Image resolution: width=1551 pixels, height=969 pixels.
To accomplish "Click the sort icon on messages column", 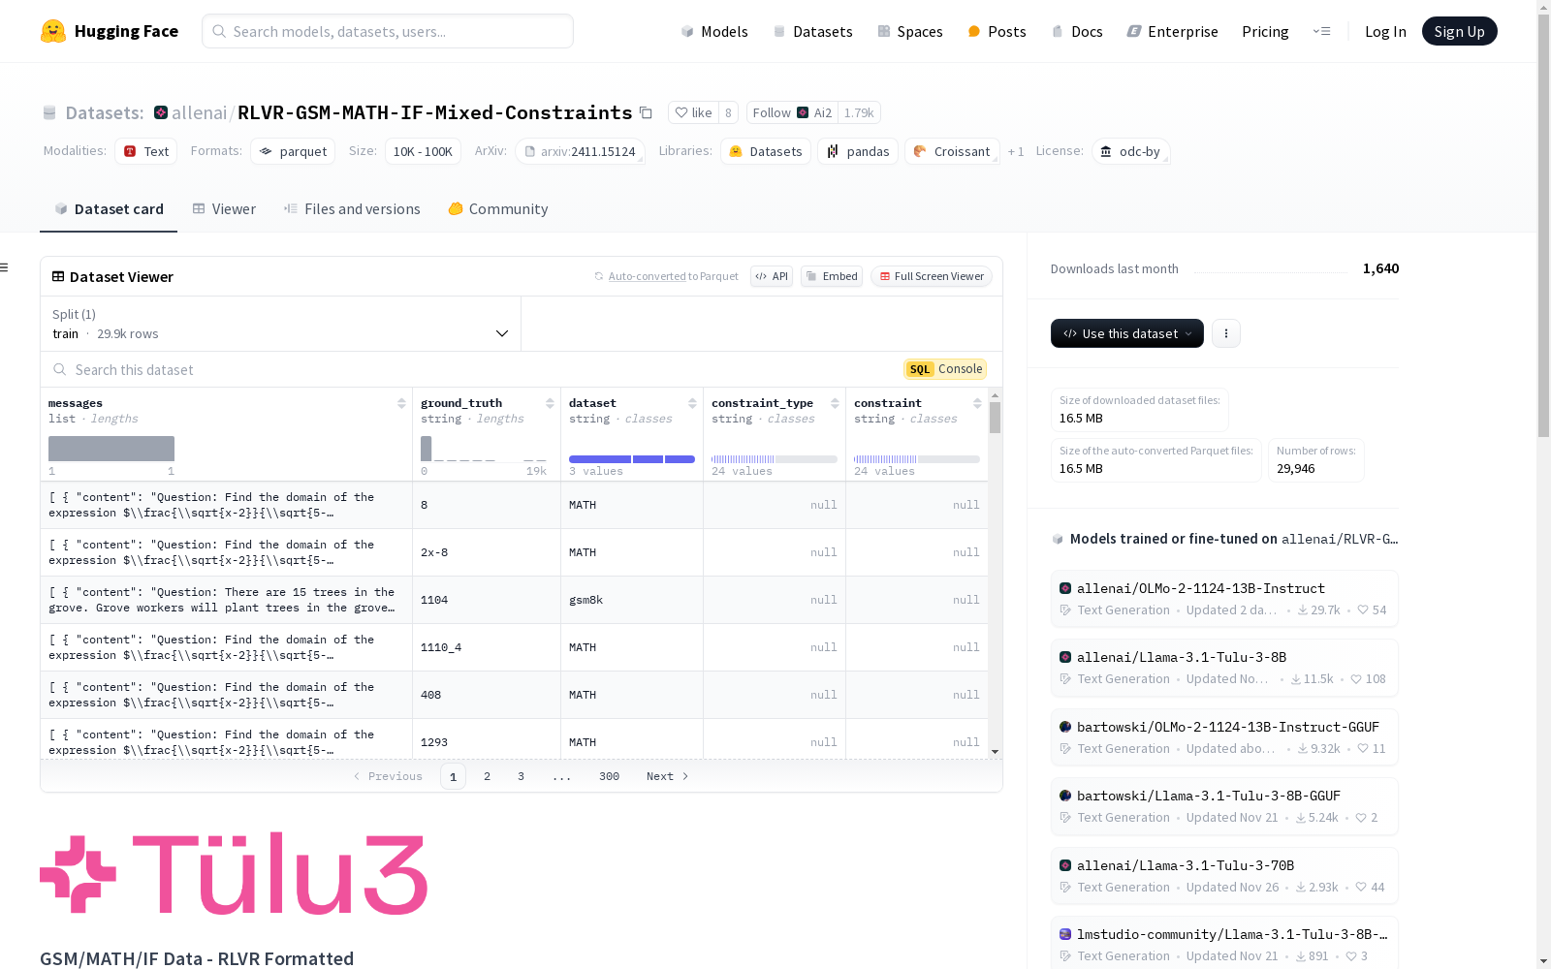I will (401, 403).
